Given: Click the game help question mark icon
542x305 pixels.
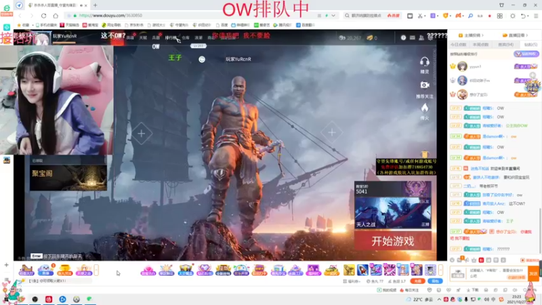Looking at the screenshot, I should click(x=403, y=38).
